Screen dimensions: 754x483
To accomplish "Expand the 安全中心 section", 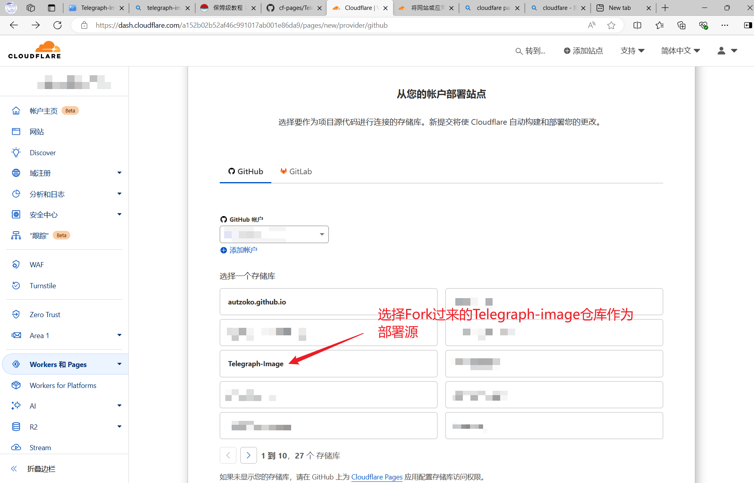I will [119, 215].
